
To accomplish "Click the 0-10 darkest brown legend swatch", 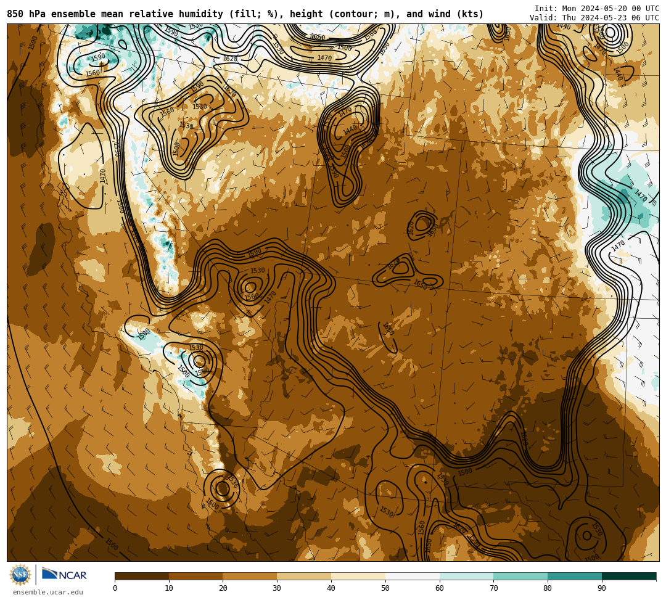I will 142,576.
